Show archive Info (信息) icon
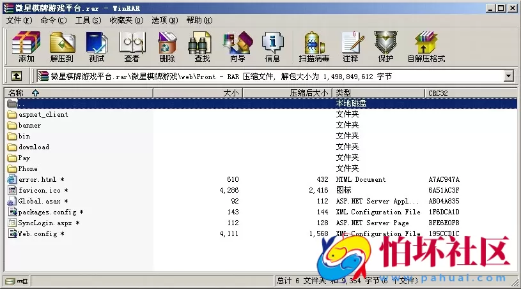The image size is (521, 289). pos(272,47)
